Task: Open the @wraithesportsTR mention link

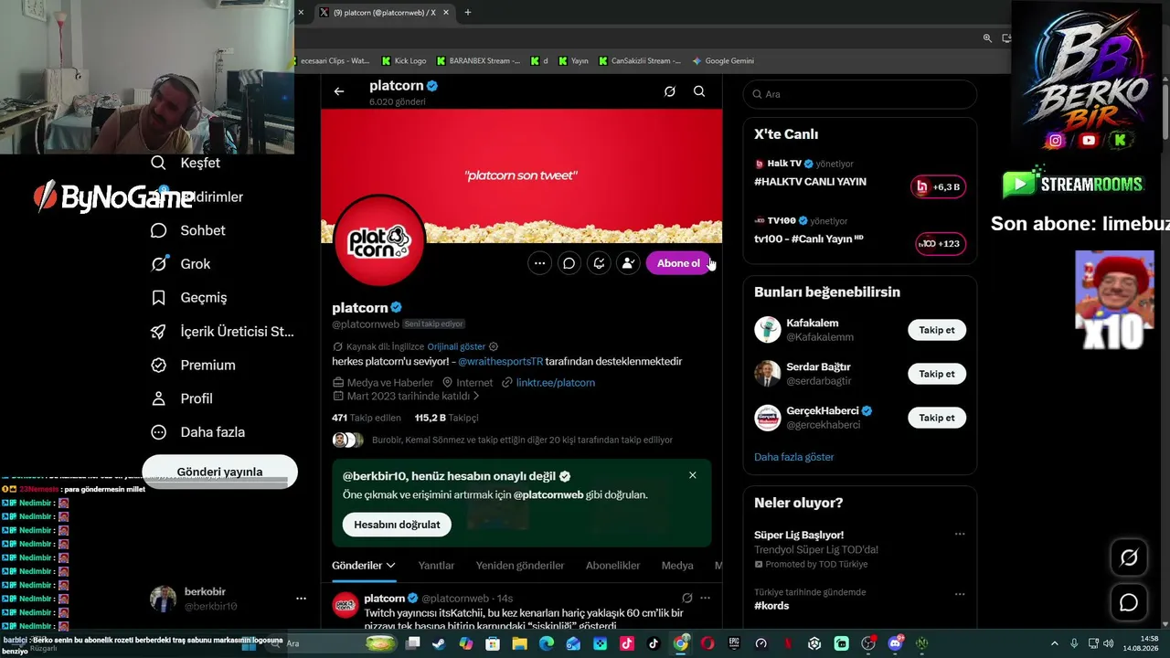Action: point(500,361)
